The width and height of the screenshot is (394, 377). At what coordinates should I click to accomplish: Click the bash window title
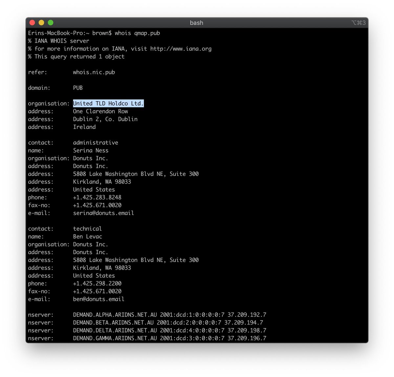196,23
